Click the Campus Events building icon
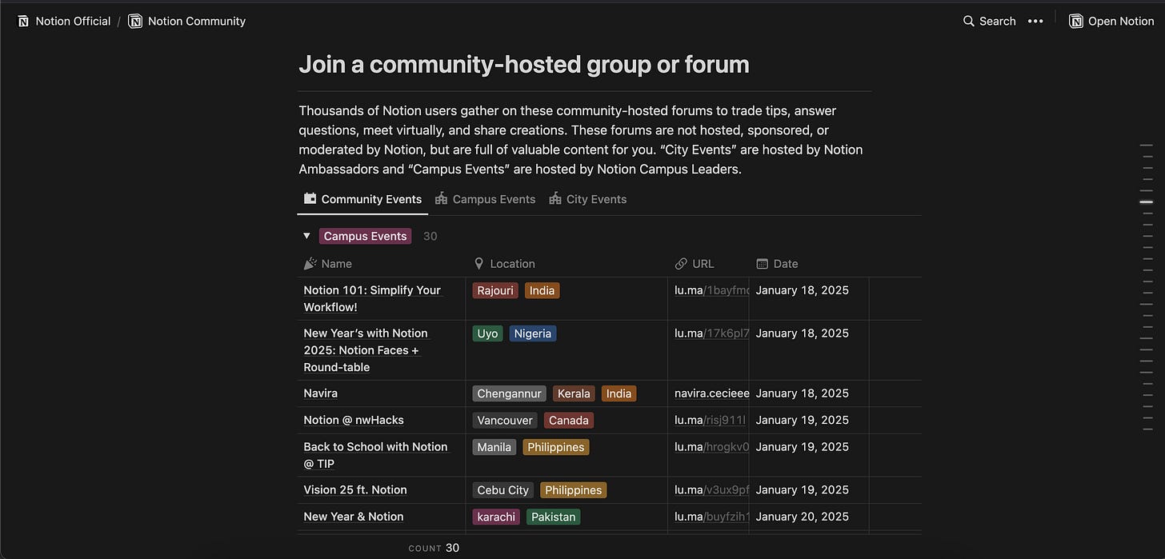This screenshot has width=1165, height=559. (441, 198)
